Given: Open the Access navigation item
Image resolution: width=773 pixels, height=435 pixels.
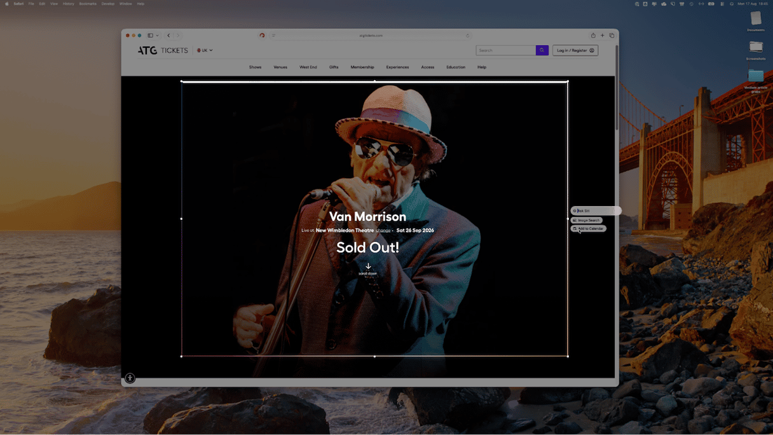Looking at the screenshot, I should pos(427,67).
